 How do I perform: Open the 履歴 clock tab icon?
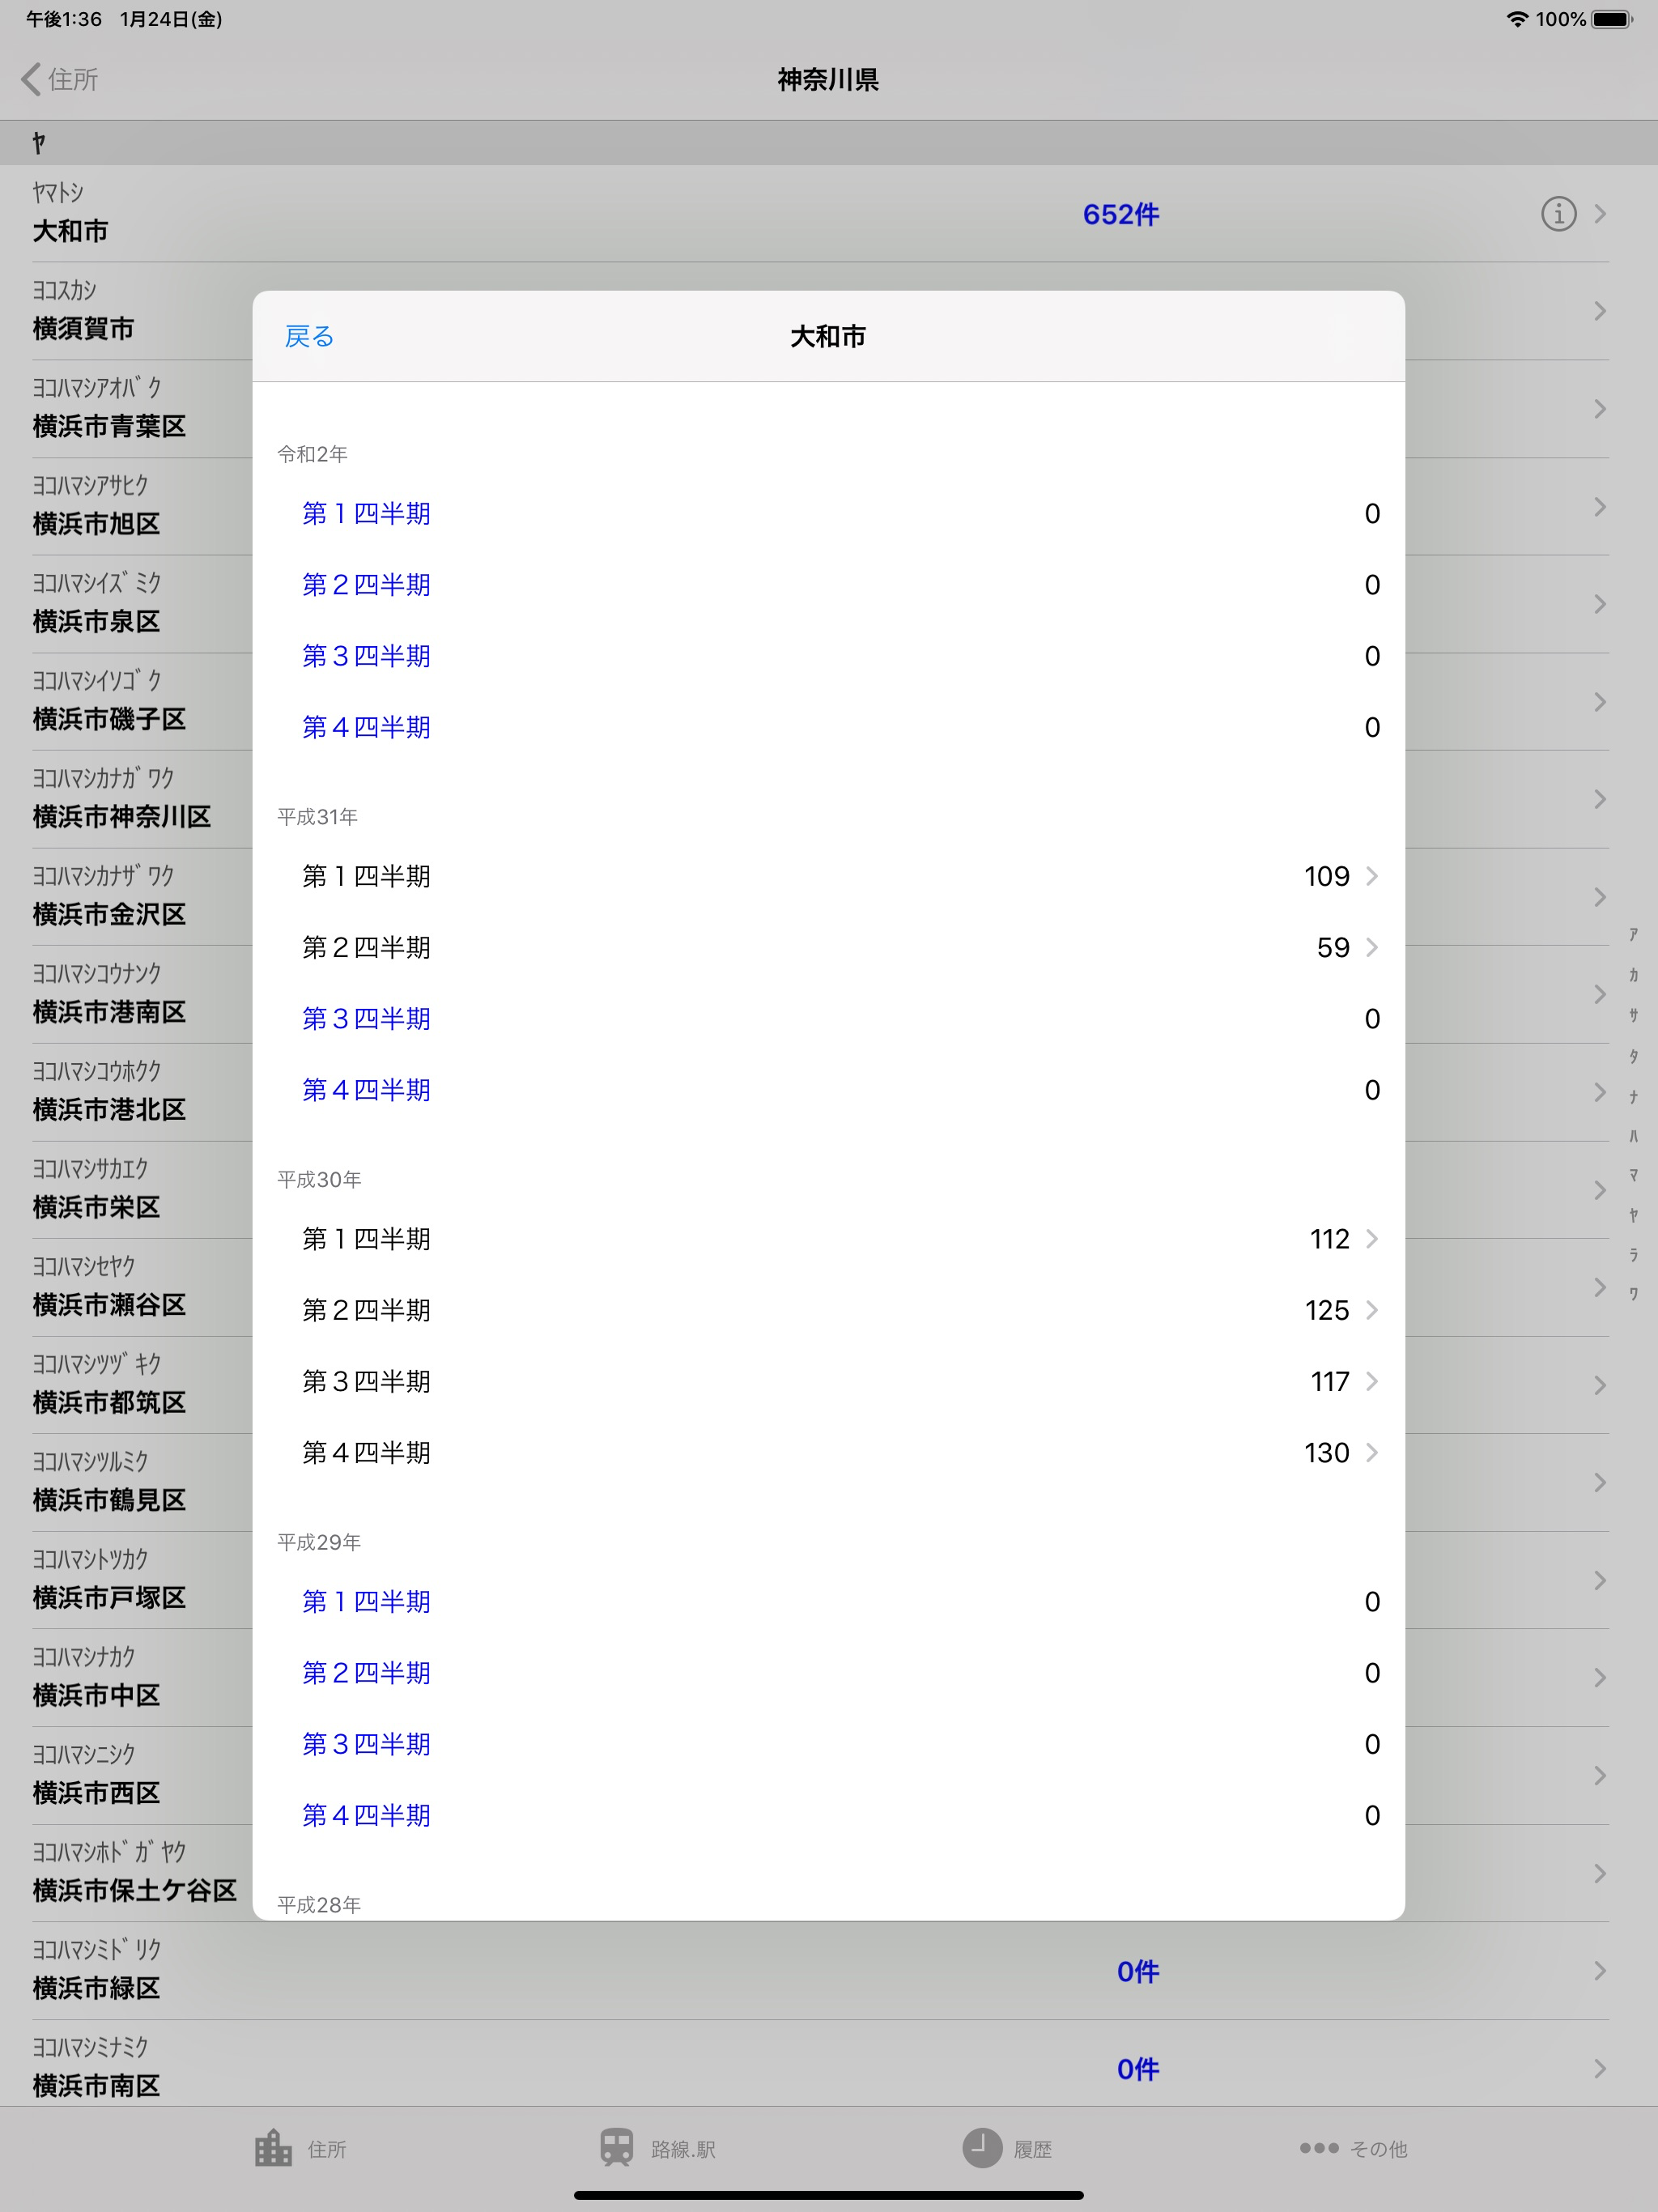point(981,2148)
